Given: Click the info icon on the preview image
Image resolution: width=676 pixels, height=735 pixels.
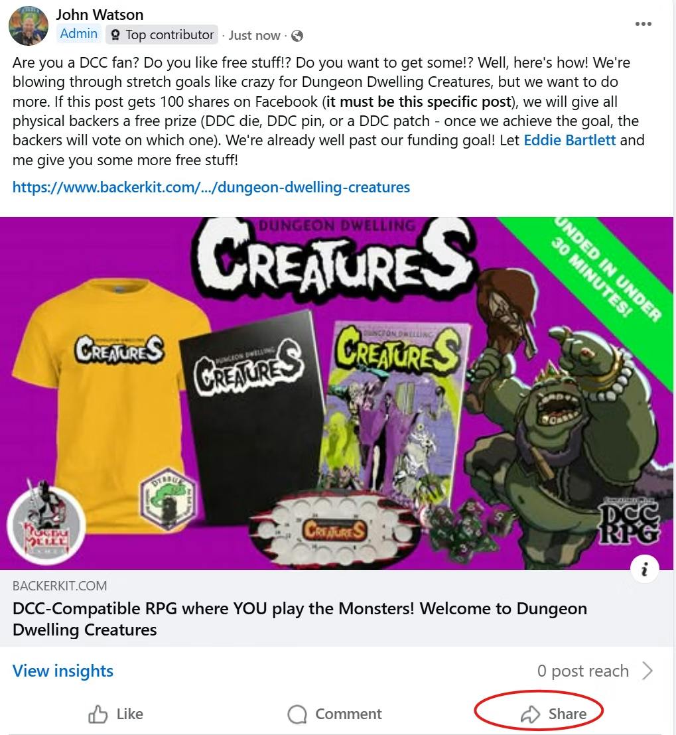Looking at the screenshot, I should pos(644,568).
